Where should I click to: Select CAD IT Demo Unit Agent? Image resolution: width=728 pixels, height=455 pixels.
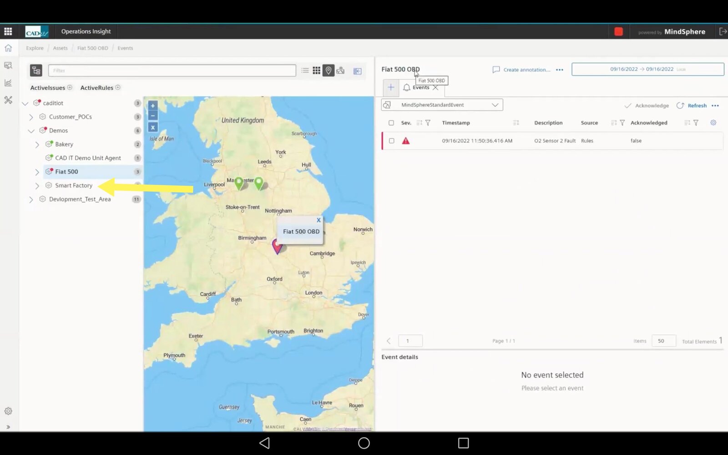tap(88, 158)
